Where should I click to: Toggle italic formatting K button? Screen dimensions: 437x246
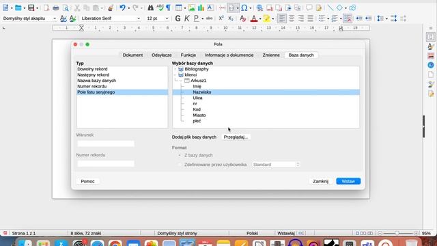click(x=186, y=18)
